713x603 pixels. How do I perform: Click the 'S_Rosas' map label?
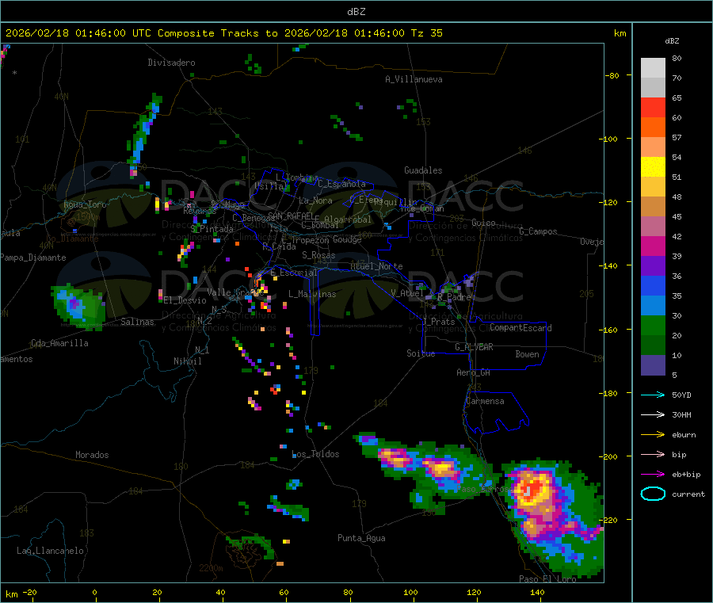click(x=318, y=255)
